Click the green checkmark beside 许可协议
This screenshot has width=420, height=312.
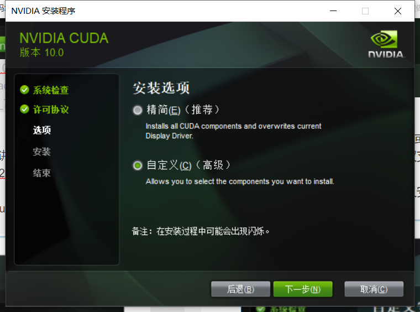pos(24,109)
